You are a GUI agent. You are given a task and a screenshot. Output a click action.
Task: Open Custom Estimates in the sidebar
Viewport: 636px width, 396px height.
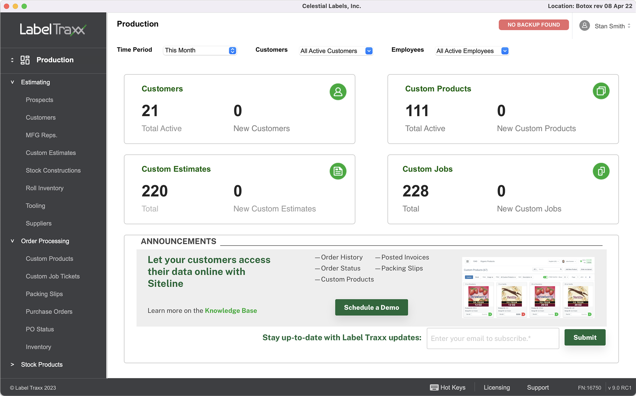51,153
